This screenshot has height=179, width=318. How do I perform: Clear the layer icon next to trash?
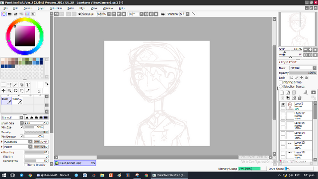294,98
